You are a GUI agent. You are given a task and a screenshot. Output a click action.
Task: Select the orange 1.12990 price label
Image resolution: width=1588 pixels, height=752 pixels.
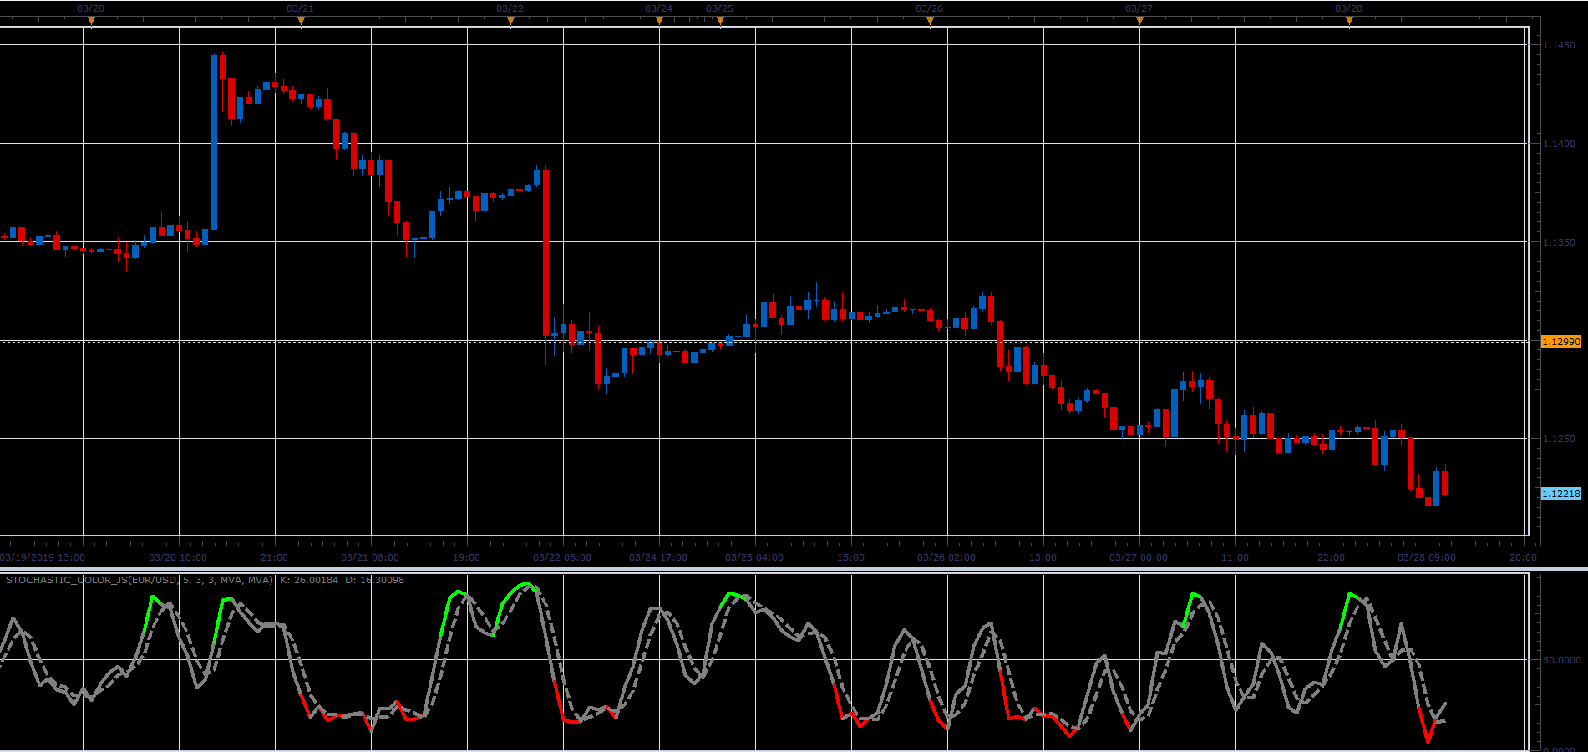pos(1561,342)
